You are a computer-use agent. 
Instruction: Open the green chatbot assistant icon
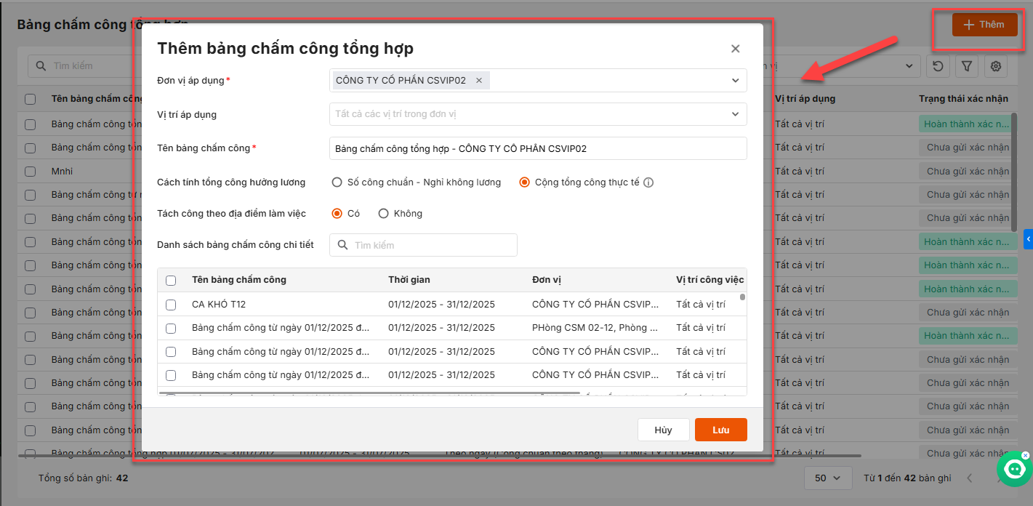pos(1014,469)
